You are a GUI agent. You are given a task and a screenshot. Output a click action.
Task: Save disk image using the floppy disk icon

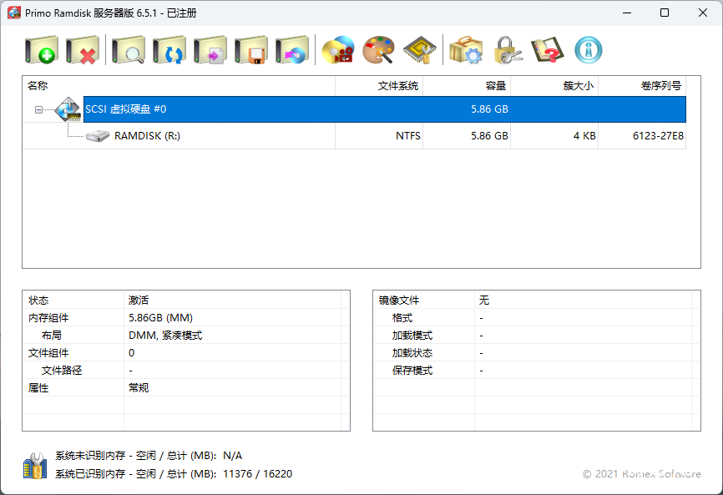(251, 50)
